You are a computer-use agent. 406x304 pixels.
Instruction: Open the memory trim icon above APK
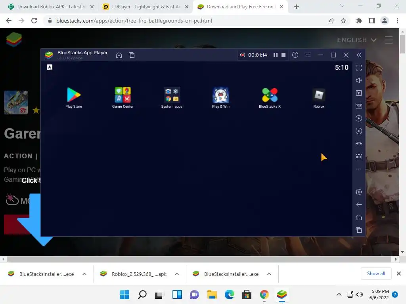click(x=358, y=144)
